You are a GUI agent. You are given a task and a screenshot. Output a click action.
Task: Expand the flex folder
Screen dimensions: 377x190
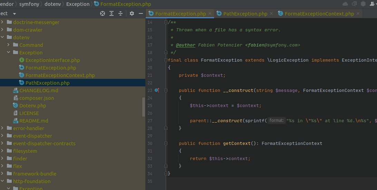pyautogui.click(x=2, y=166)
